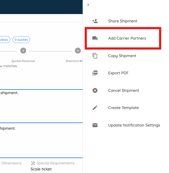Click the Cancel Shipment X circle icon
Screen dimensions: 169x173
pos(95,90)
